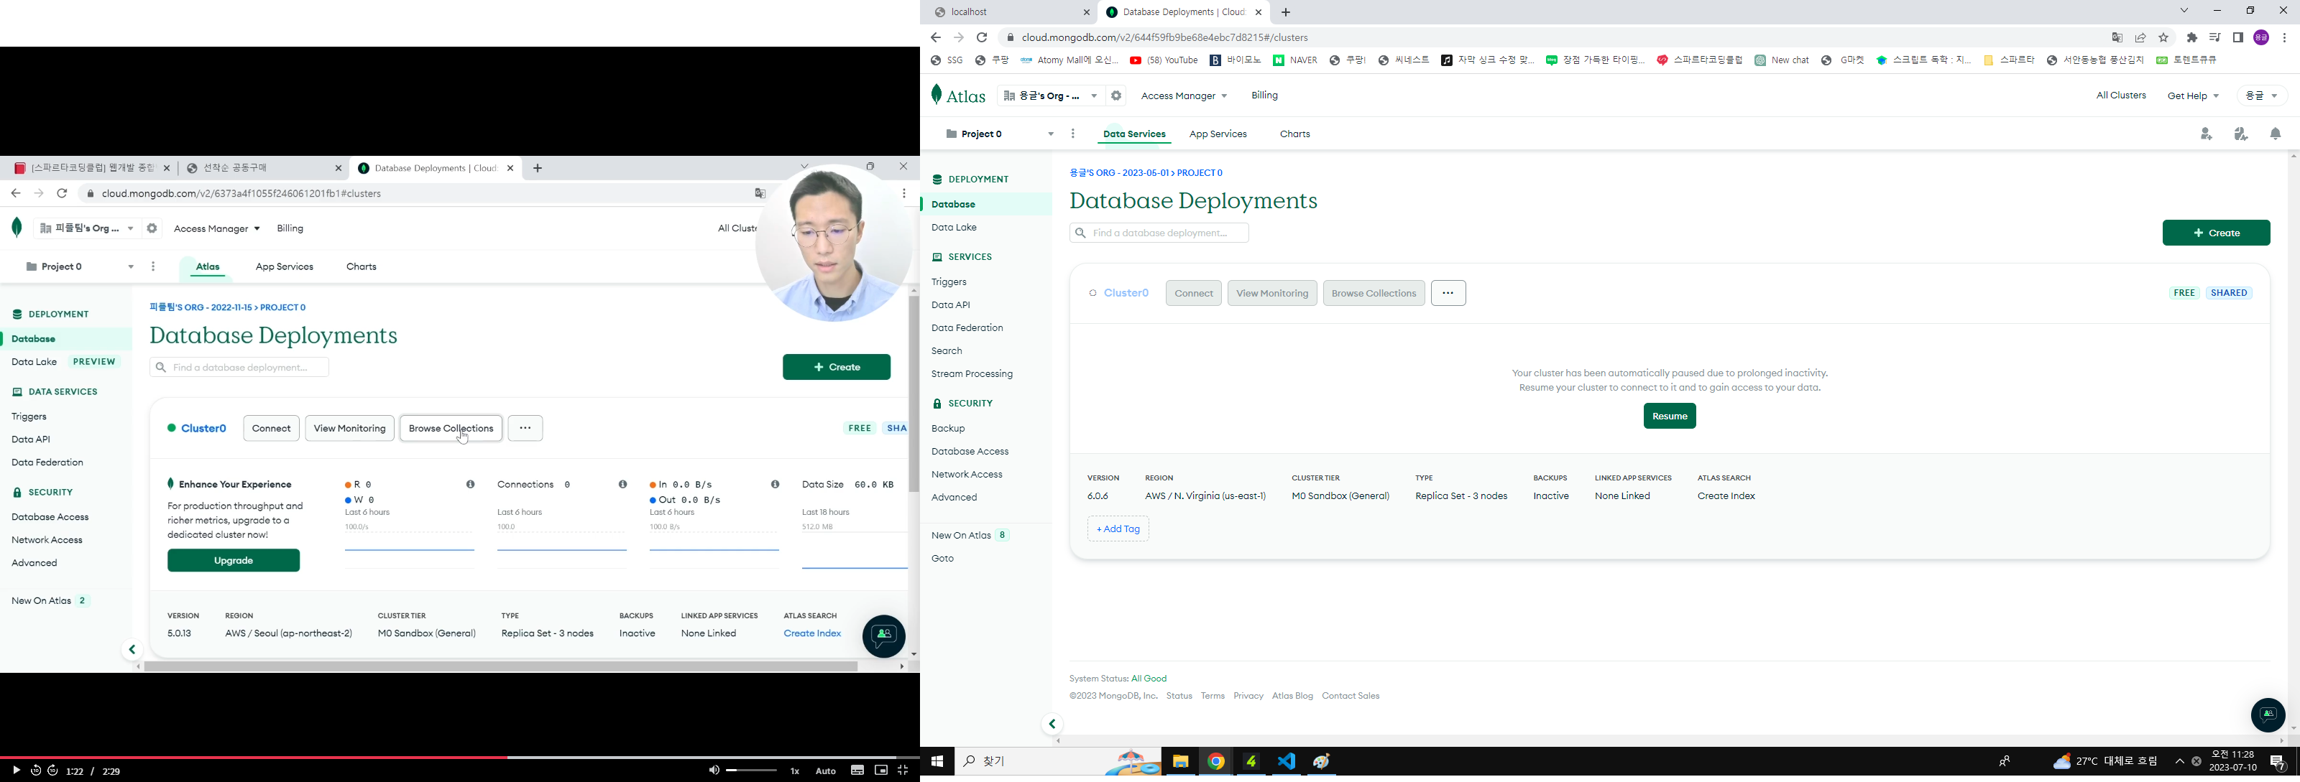
Task: Share this page from the address bar
Action: pyautogui.click(x=2140, y=37)
